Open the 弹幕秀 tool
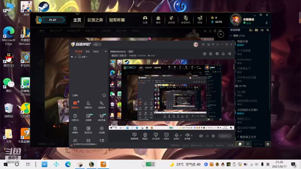The width and height of the screenshot is (301, 169). pyautogui.click(x=75, y=130)
